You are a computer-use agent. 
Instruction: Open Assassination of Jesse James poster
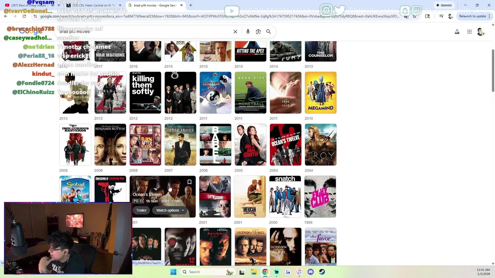click(x=180, y=145)
